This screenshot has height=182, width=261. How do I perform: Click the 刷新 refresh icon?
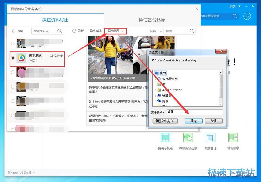[74, 31]
